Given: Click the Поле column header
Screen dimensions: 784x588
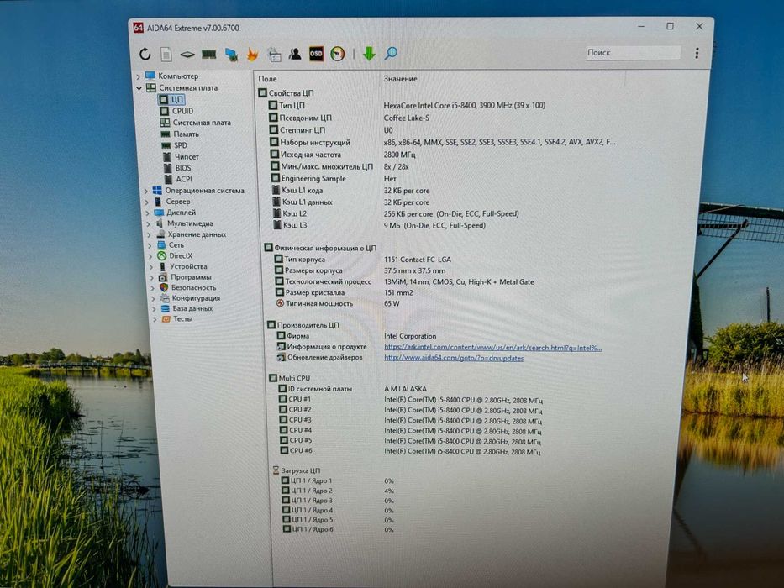Looking at the screenshot, I should [x=267, y=79].
